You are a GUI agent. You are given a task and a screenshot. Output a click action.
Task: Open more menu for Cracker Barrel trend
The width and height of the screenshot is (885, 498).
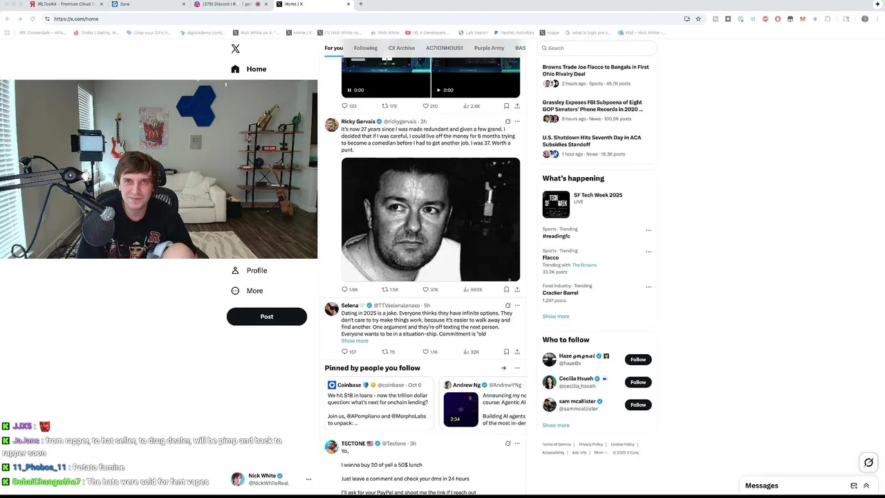click(x=649, y=287)
